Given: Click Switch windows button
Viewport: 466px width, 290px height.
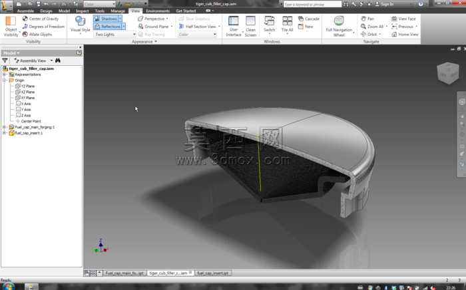Looking at the screenshot, I should click(269, 25).
